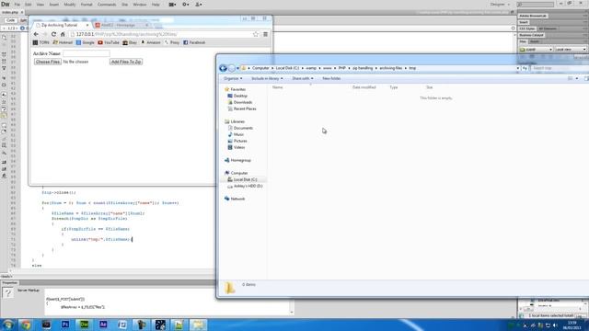Open the Dreamweaver gear settings dropdown
Viewport: 589px width, 331px height.
click(x=186, y=5)
